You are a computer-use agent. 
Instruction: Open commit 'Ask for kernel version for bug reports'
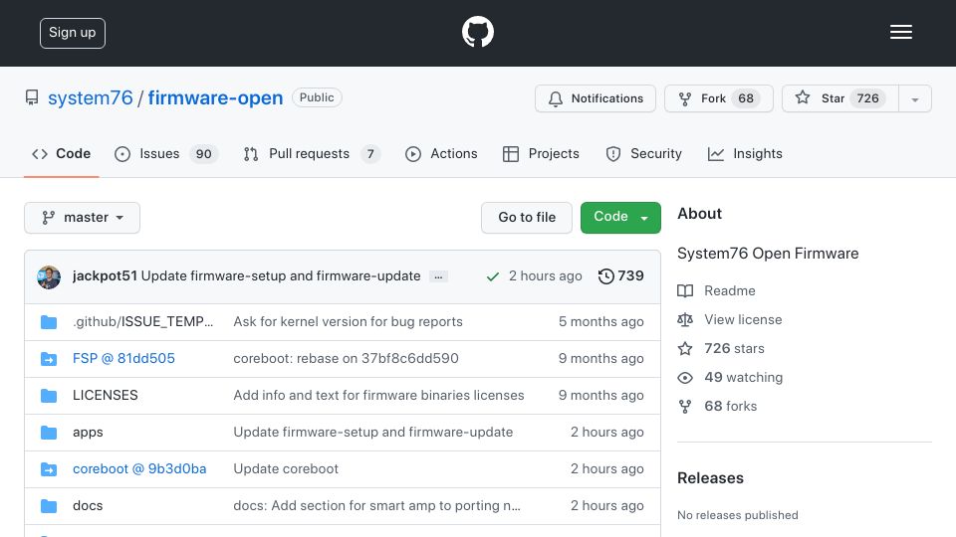pos(349,321)
